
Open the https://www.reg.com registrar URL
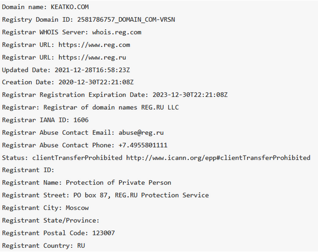(94, 45)
